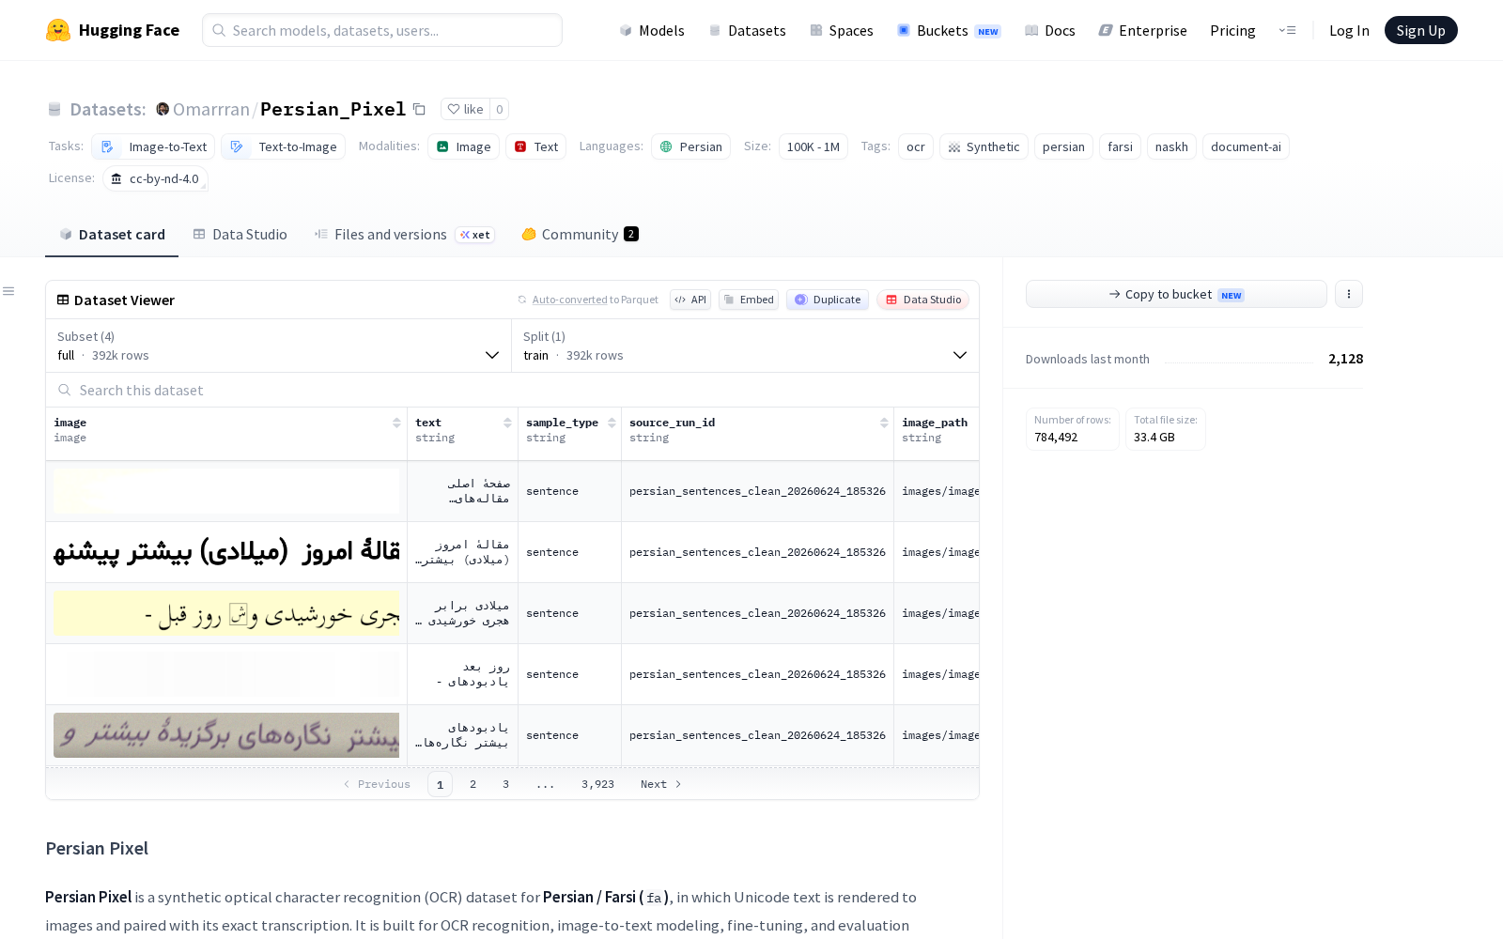Click the 100K - 1M size tag

click(x=813, y=146)
